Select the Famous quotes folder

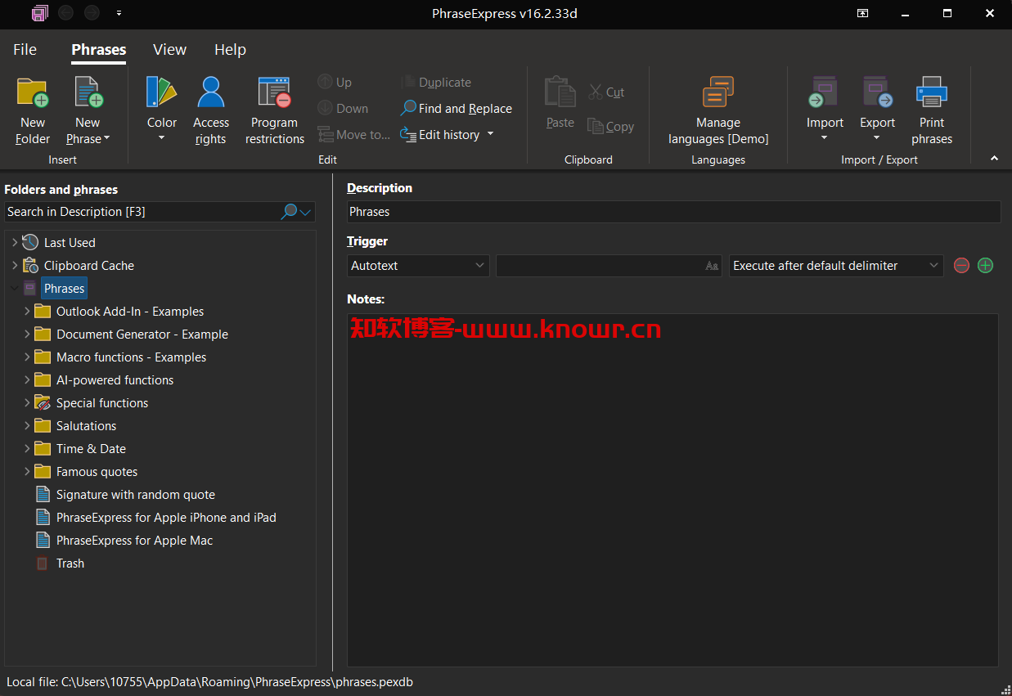click(x=97, y=472)
